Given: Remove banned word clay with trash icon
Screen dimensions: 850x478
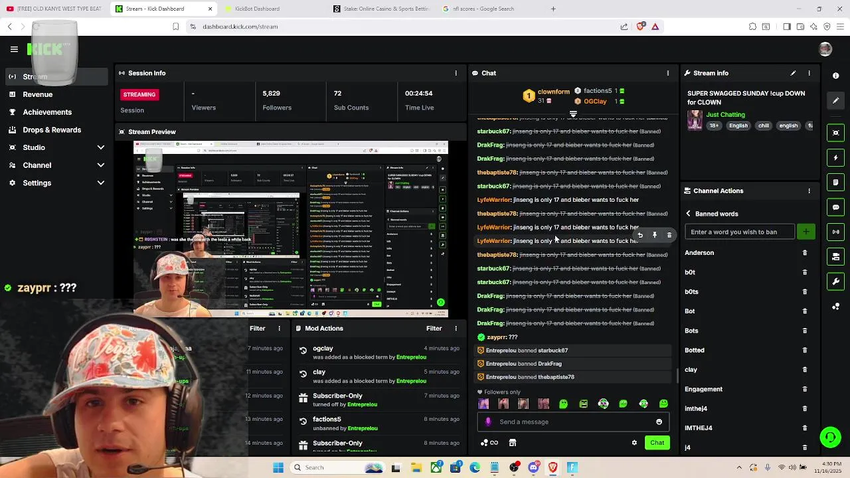Looking at the screenshot, I should [805, 370].
